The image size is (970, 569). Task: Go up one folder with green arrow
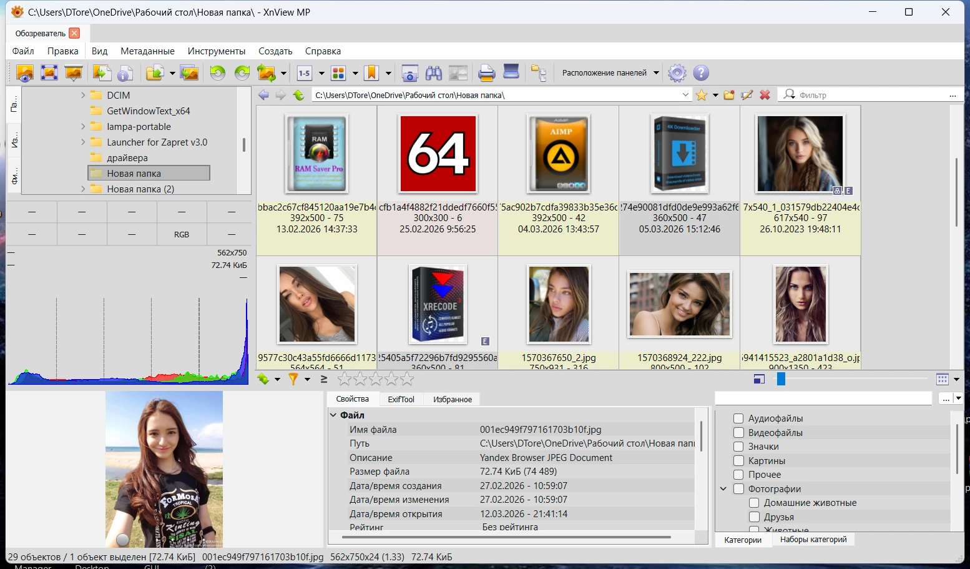point(298,95)
